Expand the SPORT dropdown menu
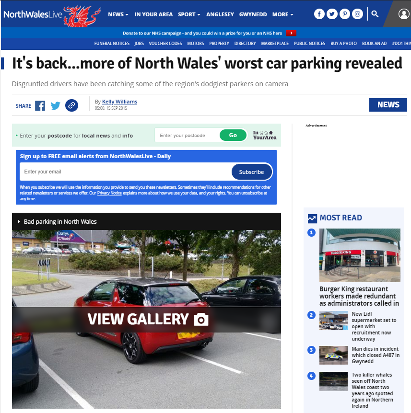 click(189, 14)
